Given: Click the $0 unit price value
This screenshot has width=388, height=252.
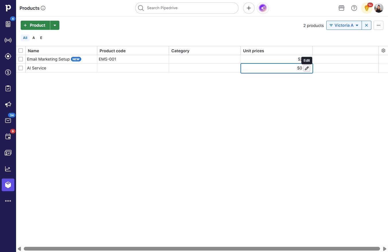Looking at the screenshot, I should tap(300, 68).
